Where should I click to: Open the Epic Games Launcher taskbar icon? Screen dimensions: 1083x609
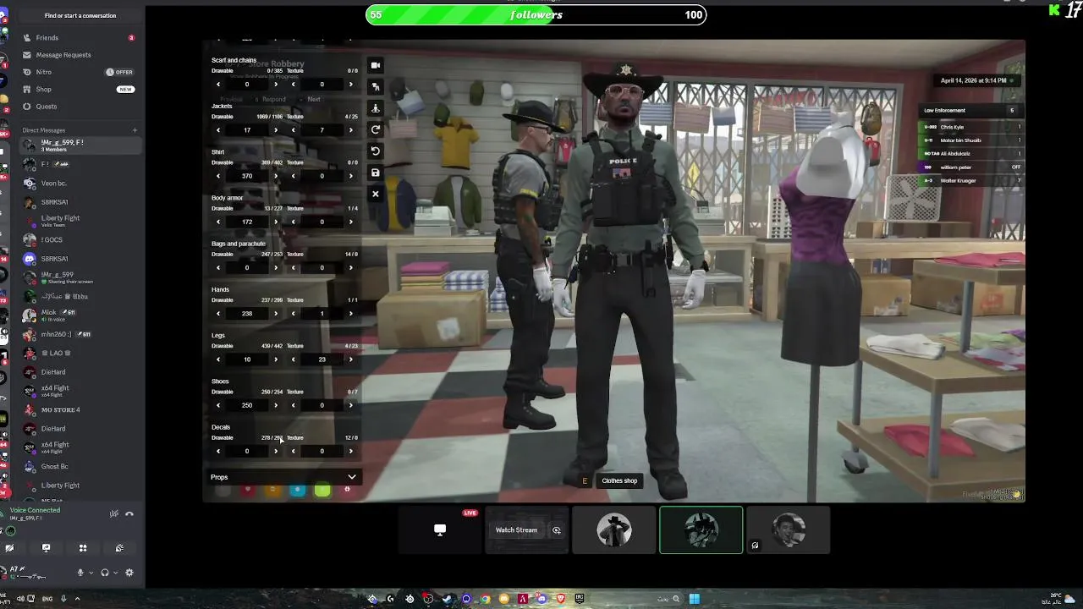click(579, 599)
